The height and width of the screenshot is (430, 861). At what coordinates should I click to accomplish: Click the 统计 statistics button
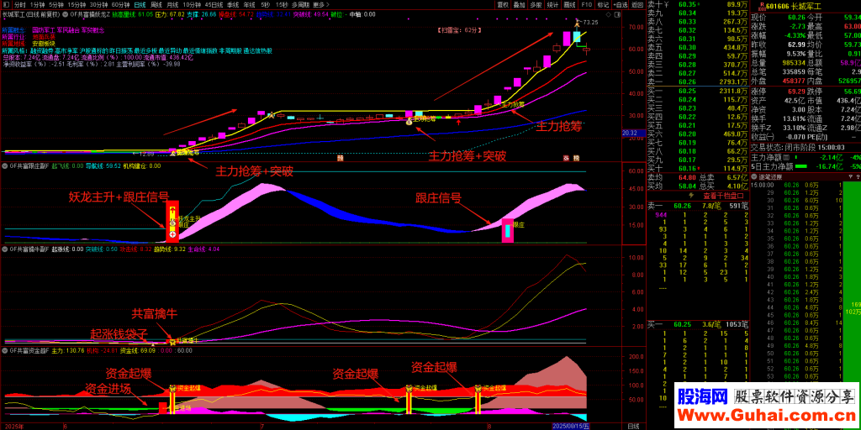point(553,4)
